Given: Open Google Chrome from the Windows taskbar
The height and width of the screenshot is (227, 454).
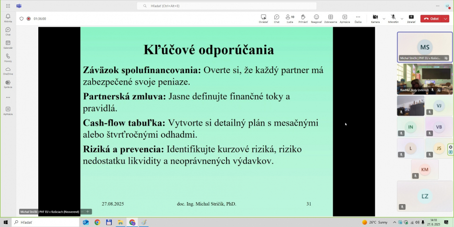Looking at the screenshot, I should (97, 222).
